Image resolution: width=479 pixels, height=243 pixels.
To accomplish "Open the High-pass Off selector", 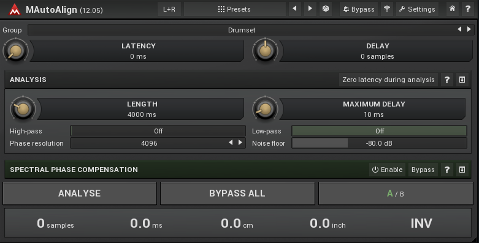I will [158, 131].
